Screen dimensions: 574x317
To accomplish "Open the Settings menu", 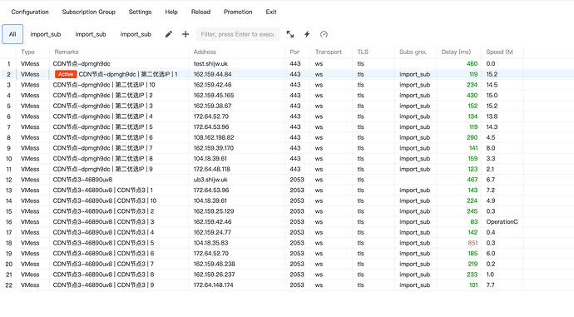I will [140, 12].
